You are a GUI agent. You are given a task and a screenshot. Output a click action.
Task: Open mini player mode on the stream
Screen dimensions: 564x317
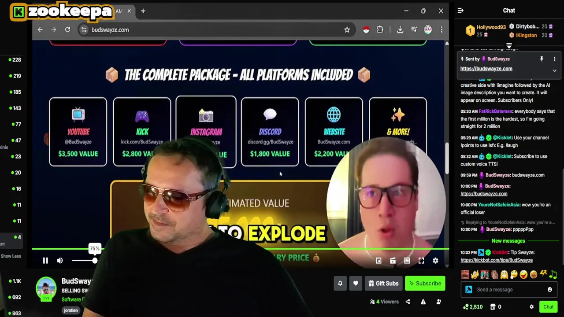click(378, 261)
